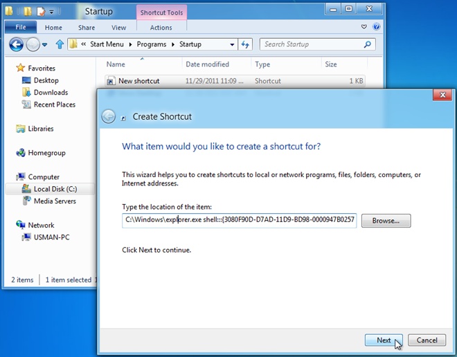Select the New shortcut file
This screenshot has height=357, width=457.
click(x=138, y=81)
